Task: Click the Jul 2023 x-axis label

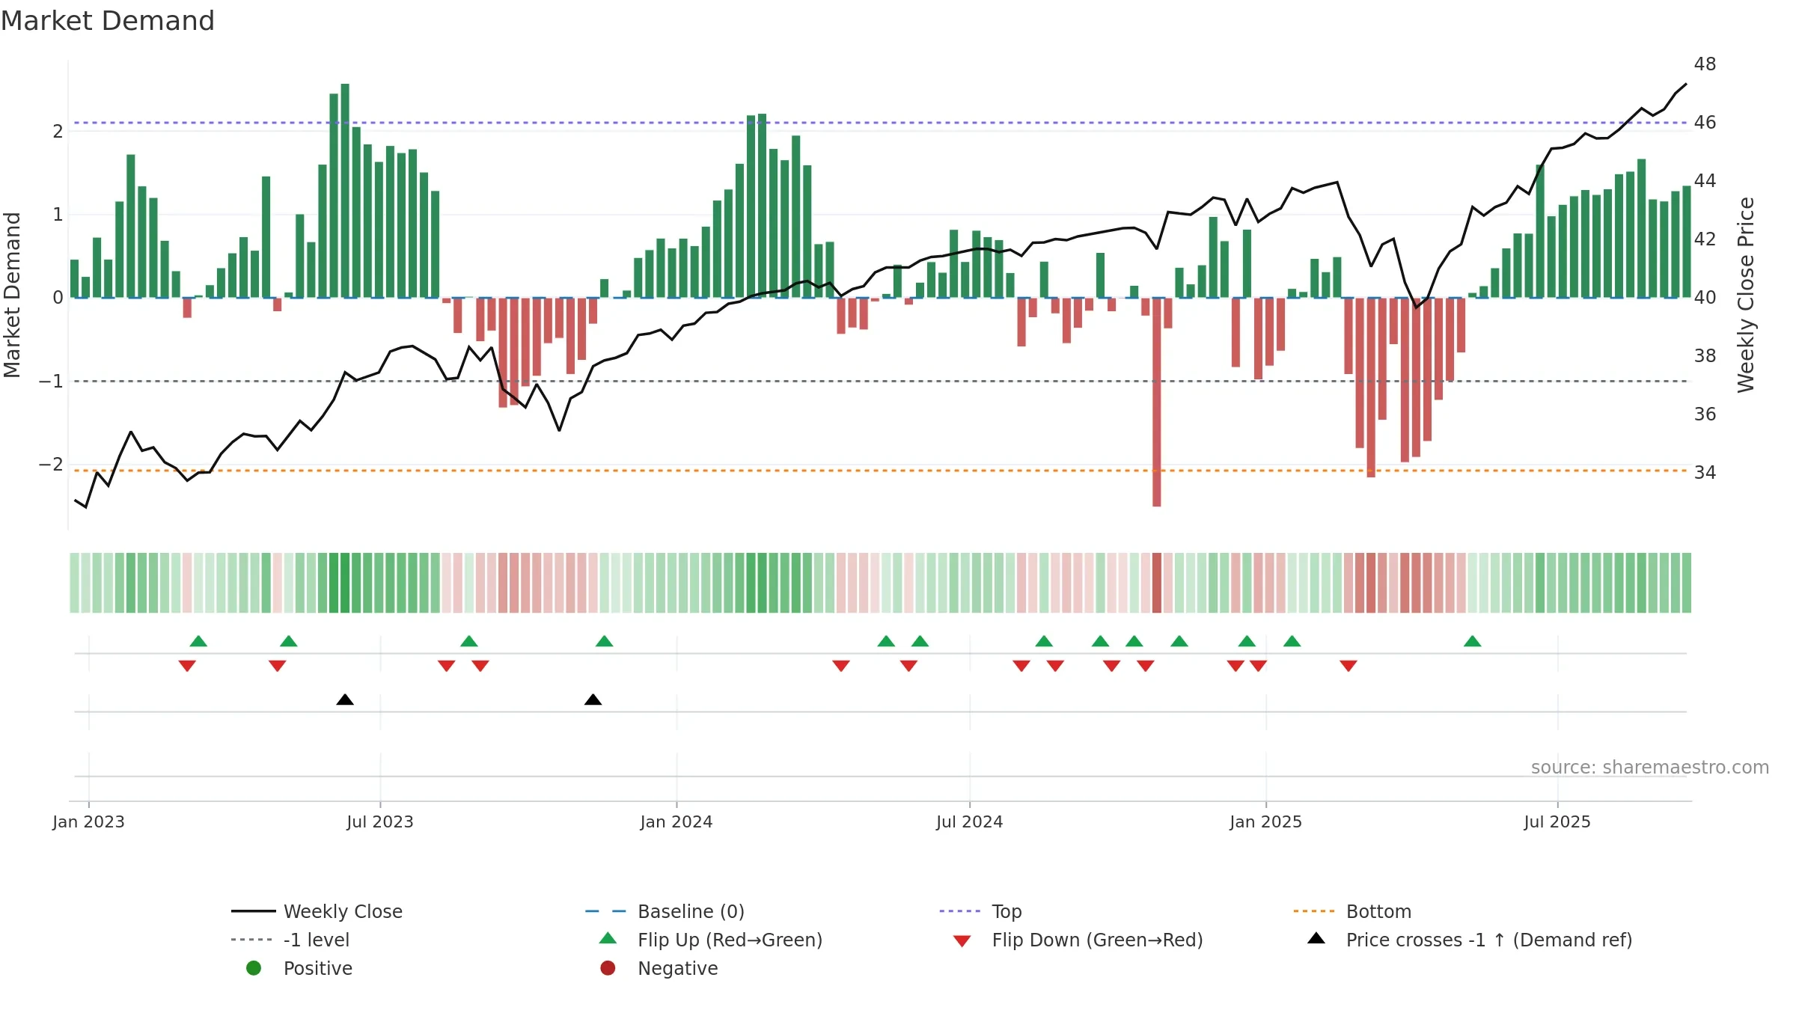Action: pos(380,822)
